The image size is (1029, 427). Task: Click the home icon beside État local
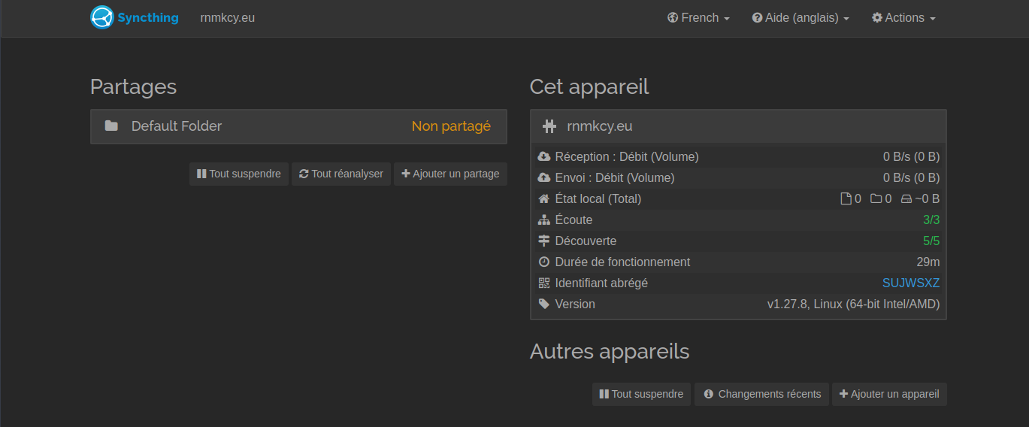[x=544, y=199]
